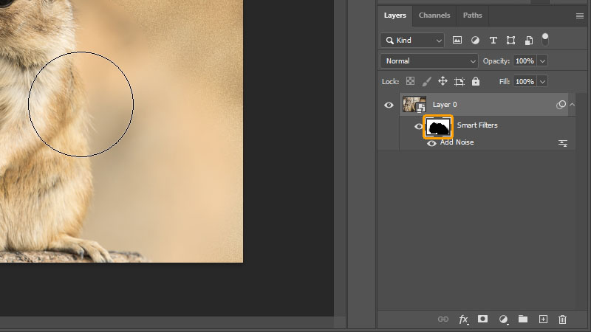Open the Normal blend mode dropdown

[429, 61]
